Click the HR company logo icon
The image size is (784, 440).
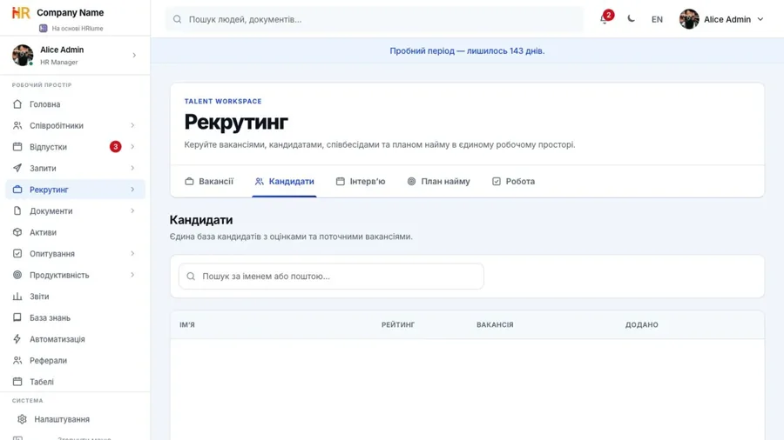21,12
